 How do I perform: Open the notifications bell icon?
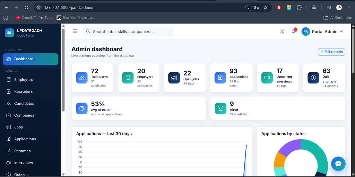(x=293, y=32)
